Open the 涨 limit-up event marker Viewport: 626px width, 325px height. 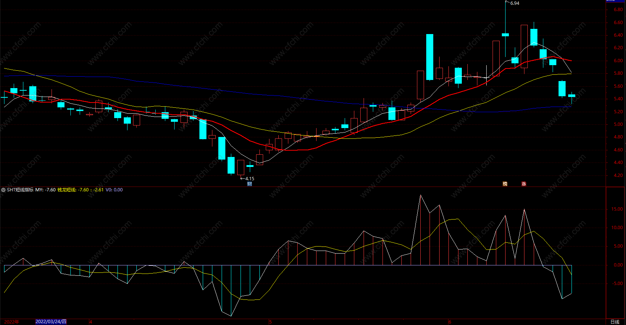pyautogui.click(x=524, y=184)
